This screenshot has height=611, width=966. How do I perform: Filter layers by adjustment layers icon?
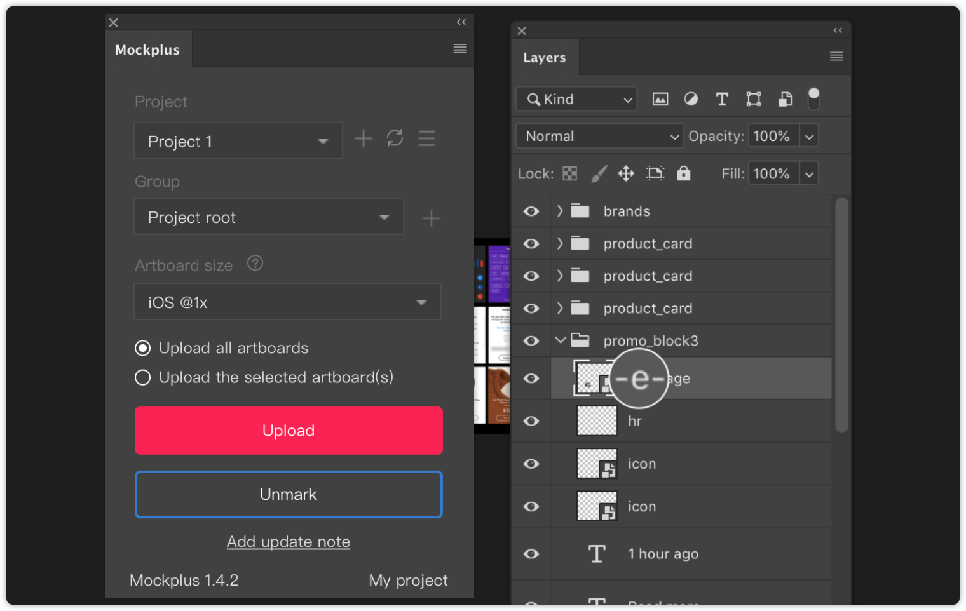[691, 99]
